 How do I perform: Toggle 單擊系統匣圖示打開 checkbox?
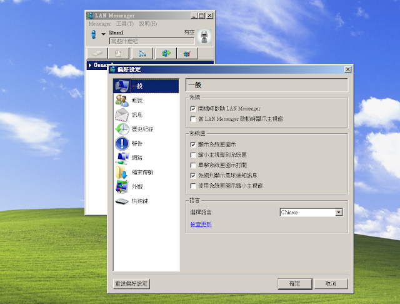point(193,165)
